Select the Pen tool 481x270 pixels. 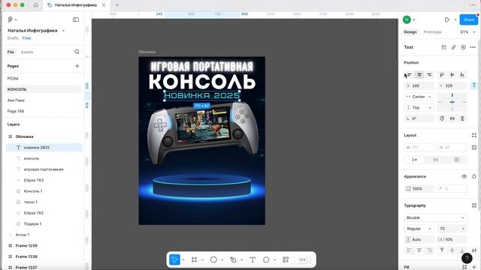(x=233, y=259)
